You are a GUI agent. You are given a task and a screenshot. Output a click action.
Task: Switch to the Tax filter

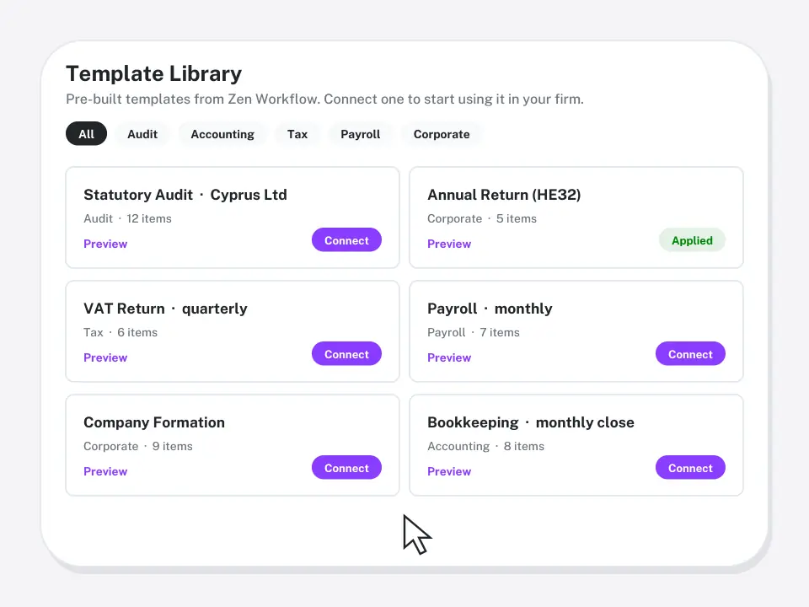pyautogui.click(x=297, y=134)
